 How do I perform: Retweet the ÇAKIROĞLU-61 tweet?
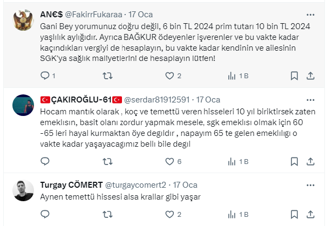coord(107,161)
